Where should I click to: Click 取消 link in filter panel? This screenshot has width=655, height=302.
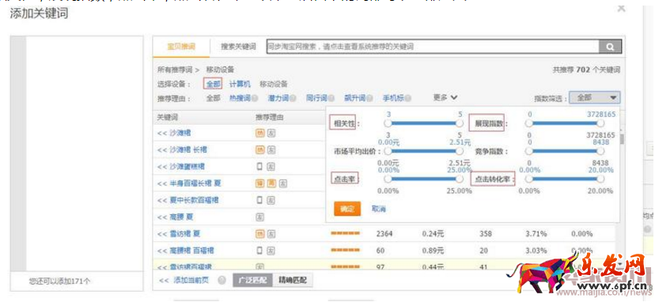coord(378,209)
